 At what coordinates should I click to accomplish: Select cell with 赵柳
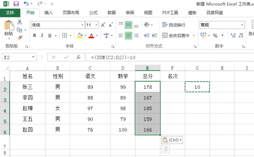pyautogui.click(x=28, y=108)
